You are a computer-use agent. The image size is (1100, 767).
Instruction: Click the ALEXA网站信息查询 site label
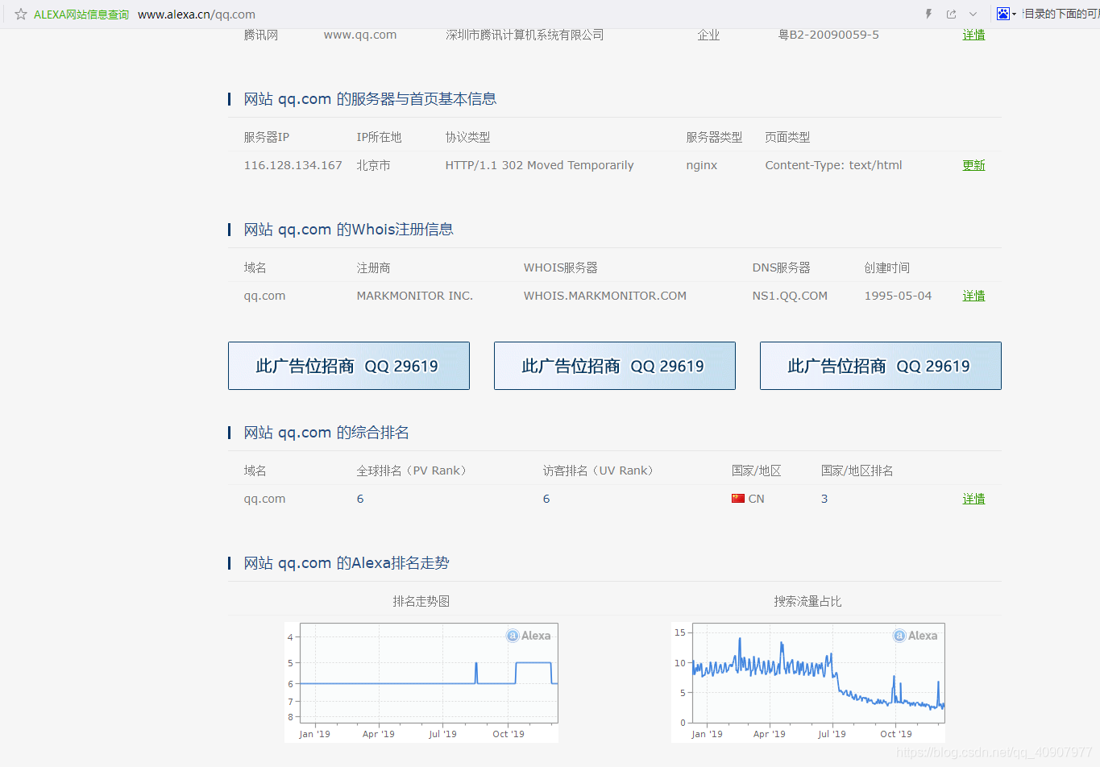[81, 15]
